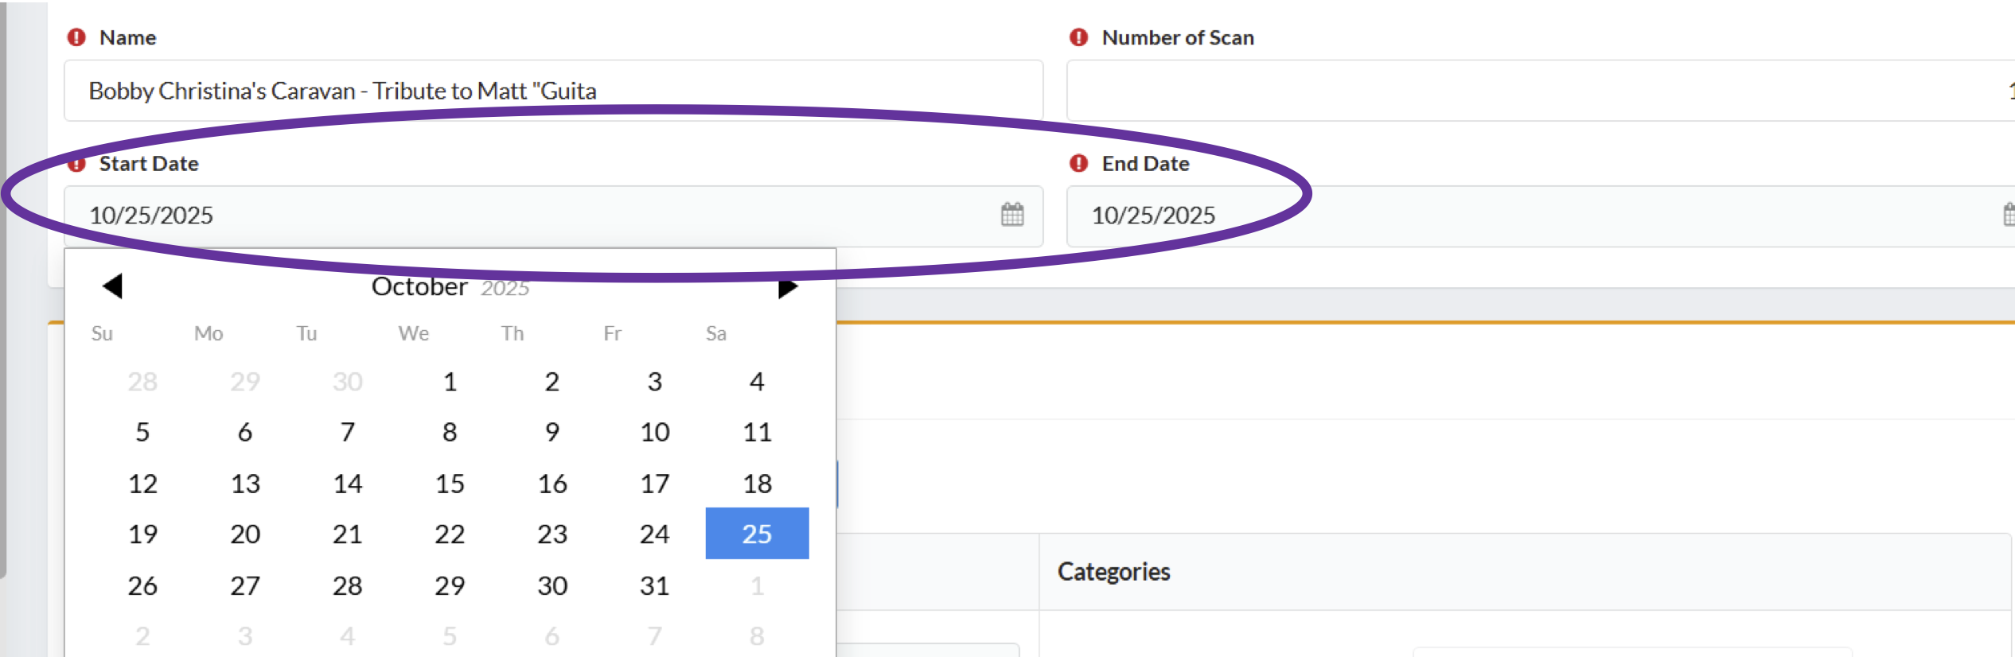Choose October 31 in the calendar

(x=654, y=586)
